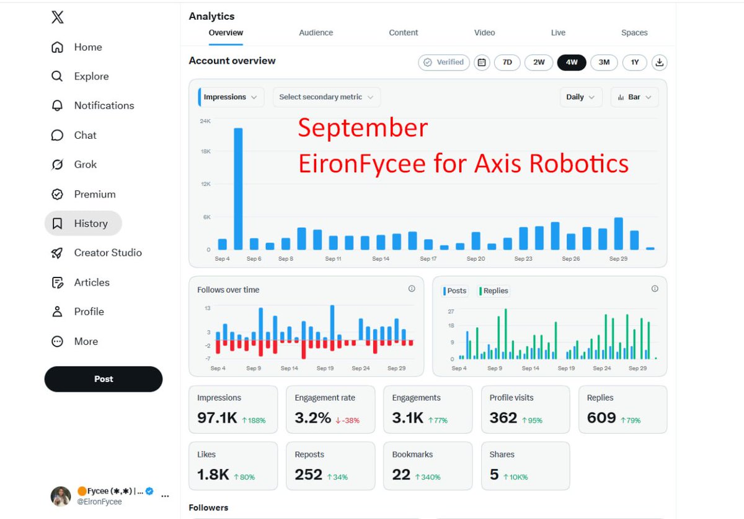Switch to the Video tab
The width and height of the screenshot is (744, 519).
coord(485,33)
